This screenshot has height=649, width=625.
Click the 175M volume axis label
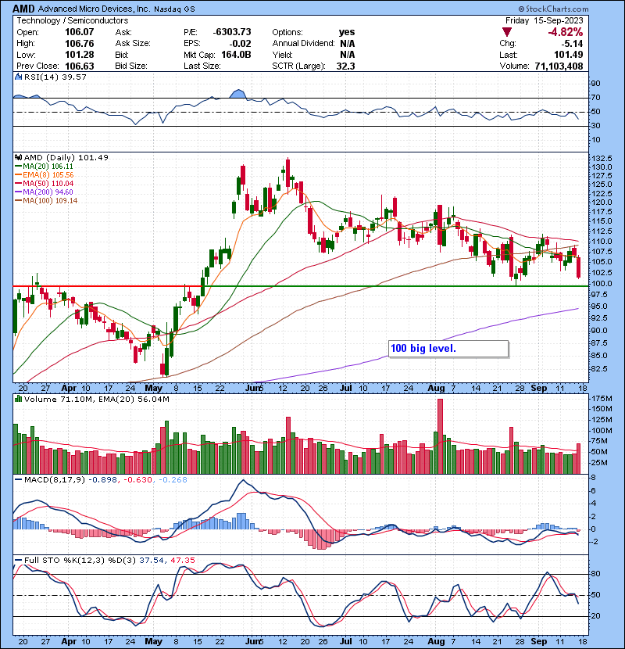[x=602, y=399]
